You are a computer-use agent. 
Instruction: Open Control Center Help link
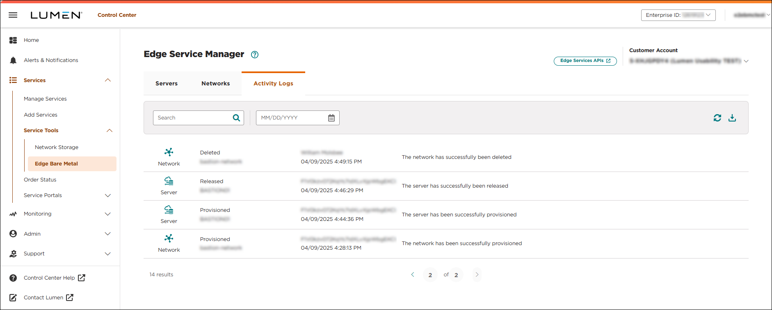[49, 278]
